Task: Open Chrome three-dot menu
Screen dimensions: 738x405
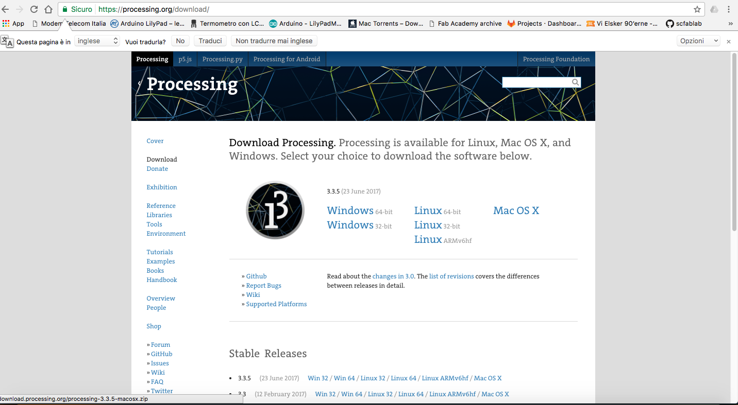Action: coord(729,9)
